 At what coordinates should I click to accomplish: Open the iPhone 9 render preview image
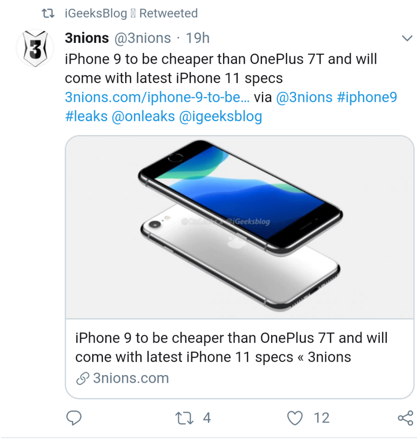point(239,227)
